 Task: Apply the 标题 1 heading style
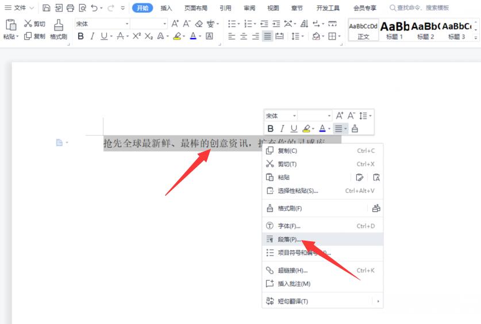click(394, 29)
